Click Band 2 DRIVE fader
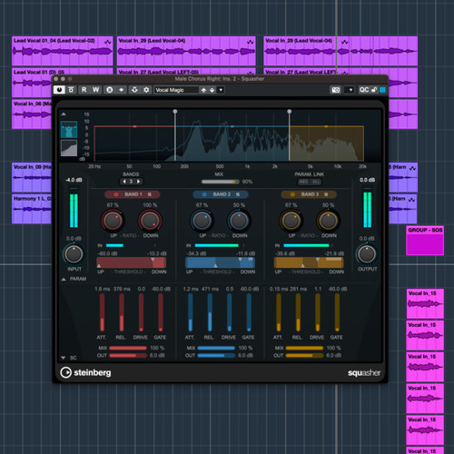The image size is (454, 454). 229,312
